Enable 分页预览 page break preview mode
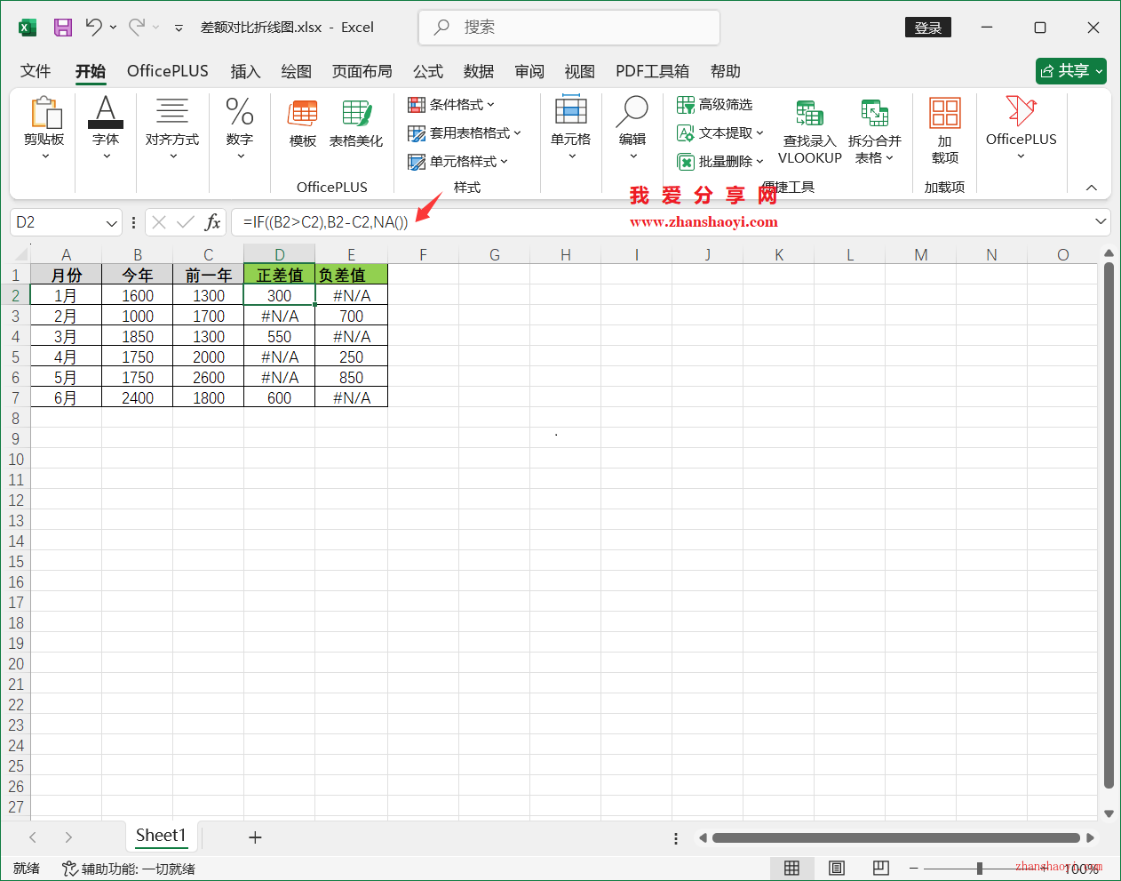The image size is (1121, 881). [880, 868]
